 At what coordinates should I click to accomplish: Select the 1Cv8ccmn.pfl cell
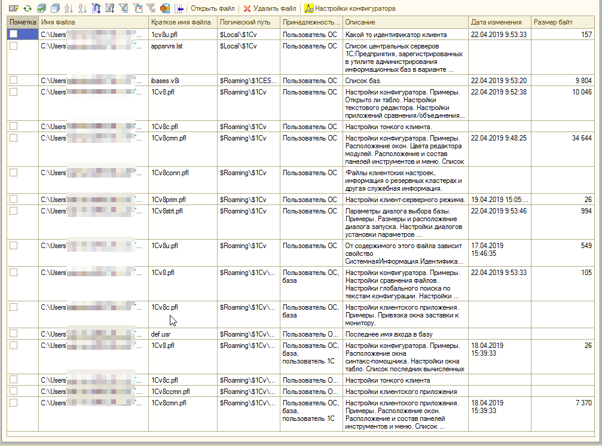[183, 392]
